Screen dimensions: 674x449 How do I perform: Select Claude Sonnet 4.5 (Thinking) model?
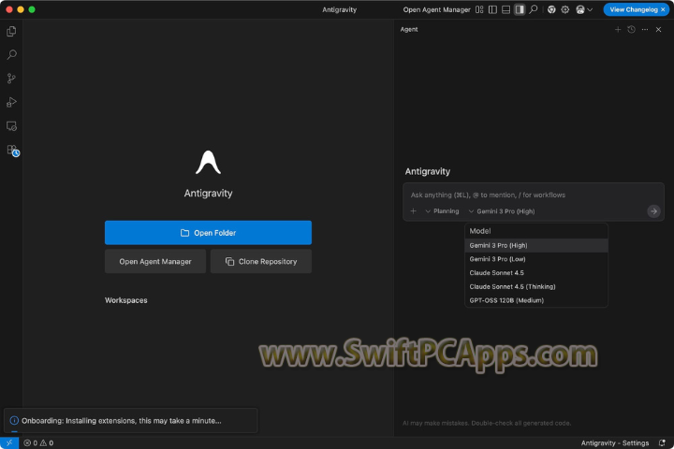coord(536,286)
